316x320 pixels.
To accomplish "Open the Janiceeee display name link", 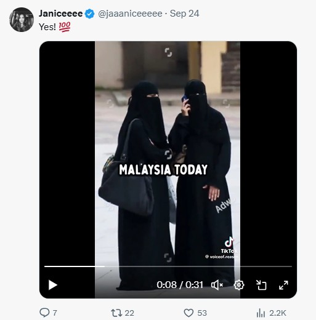I will 61,14.
